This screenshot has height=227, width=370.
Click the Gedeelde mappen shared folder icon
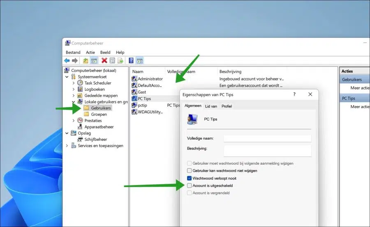(x=80, y=96)
